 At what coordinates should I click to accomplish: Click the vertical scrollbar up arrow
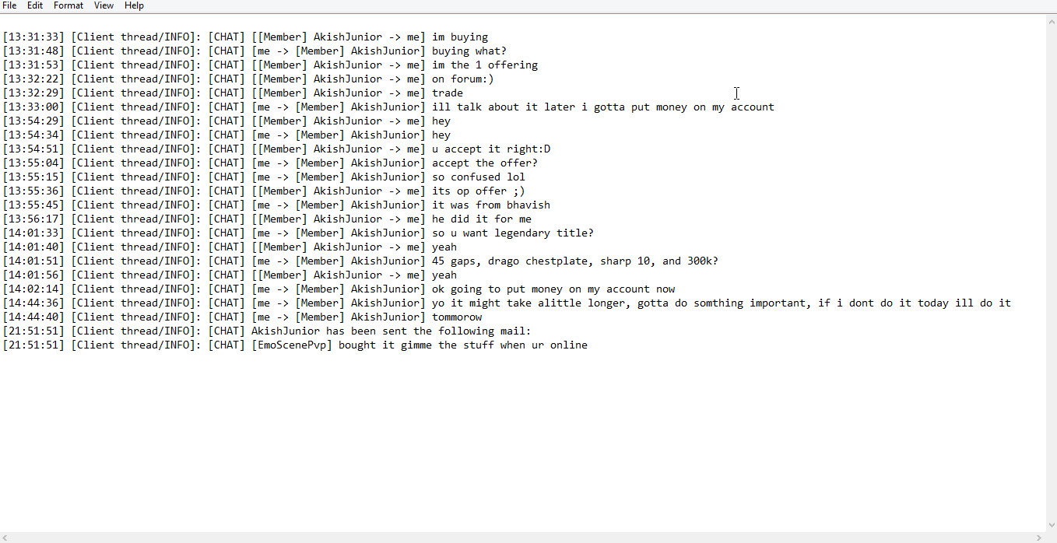coord(1051,22)
